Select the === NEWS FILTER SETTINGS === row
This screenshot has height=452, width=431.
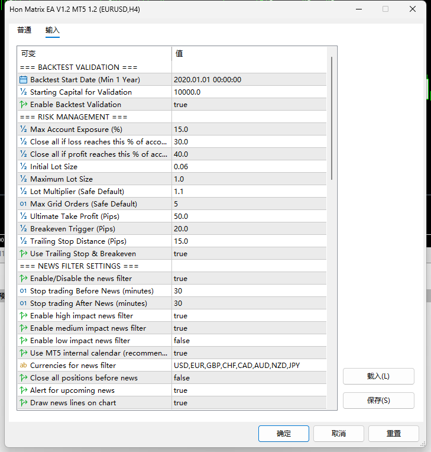(171, 266)
